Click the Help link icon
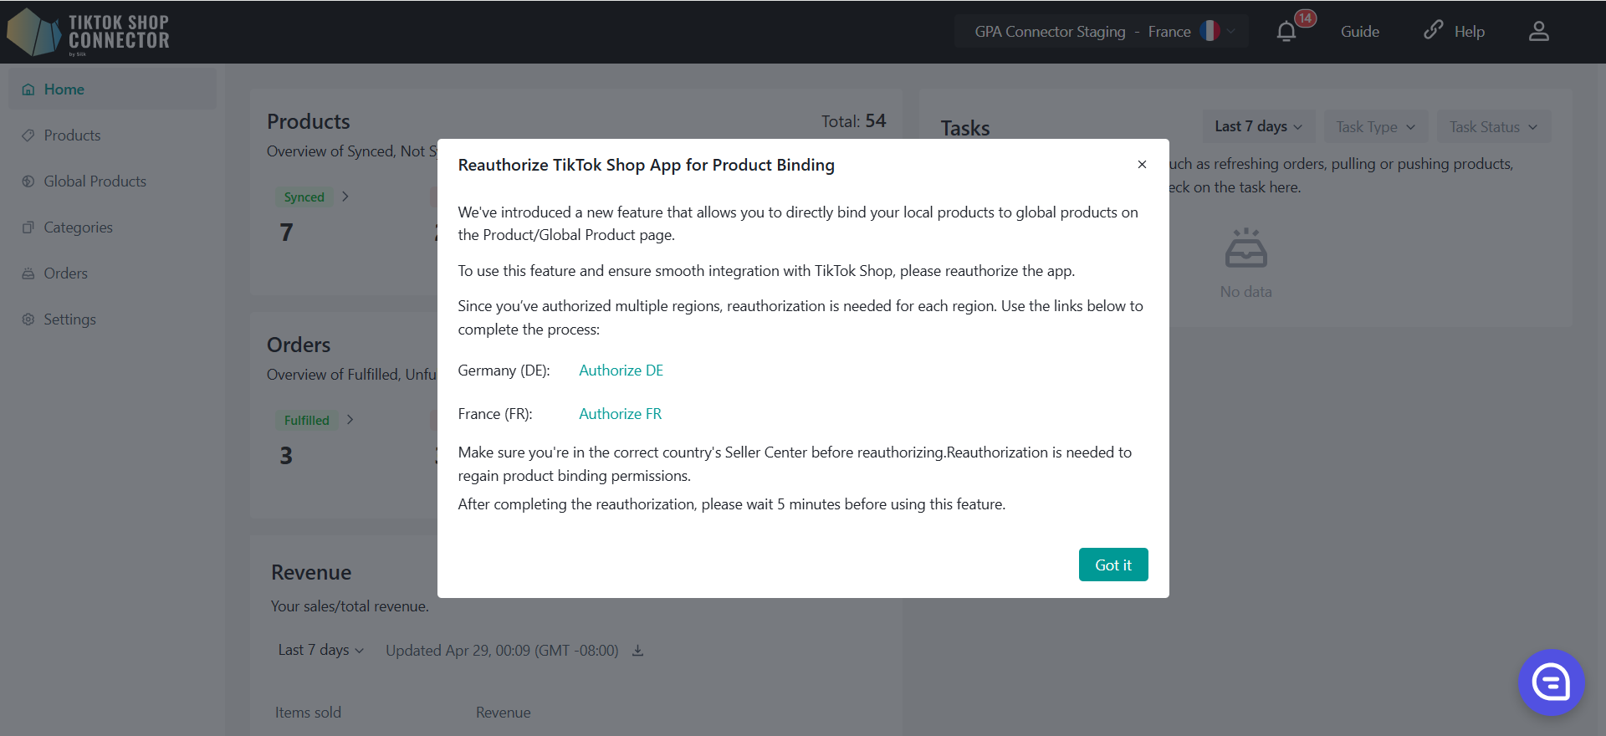The width and height of the screenshot is (1606, 736). coord(1433,31)
